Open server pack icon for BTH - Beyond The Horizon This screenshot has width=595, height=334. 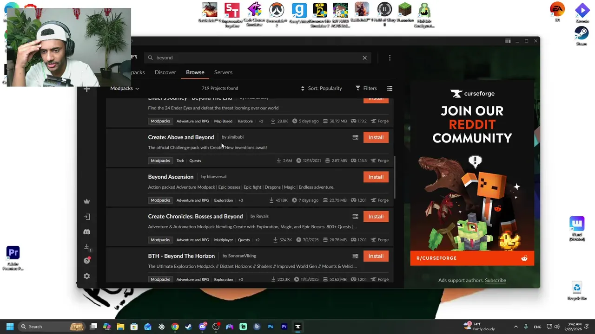(355, 256)
